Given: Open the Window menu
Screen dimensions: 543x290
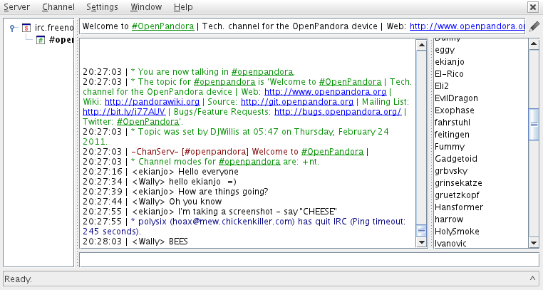Looking at the screenshot, I should 145,7.
